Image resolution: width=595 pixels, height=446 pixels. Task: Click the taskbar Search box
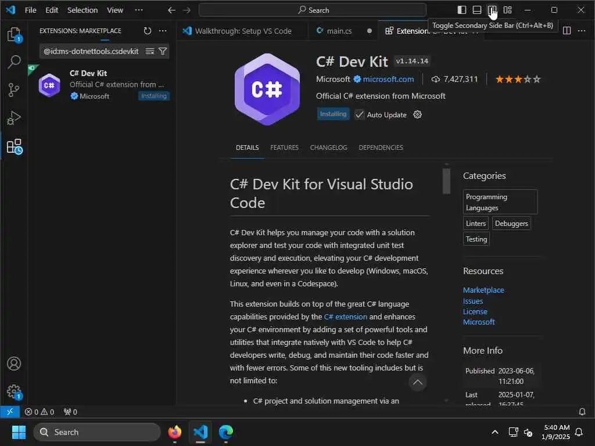(x=97, y=432)
